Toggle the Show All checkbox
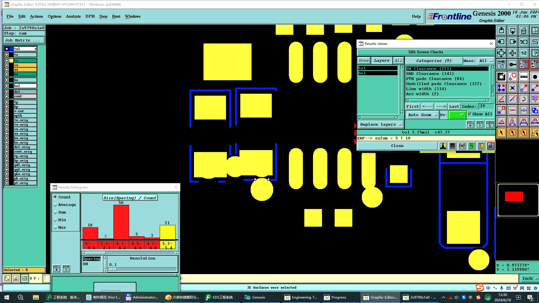The height and width of the screenshot is (303, 539). (x=470, y=114)
